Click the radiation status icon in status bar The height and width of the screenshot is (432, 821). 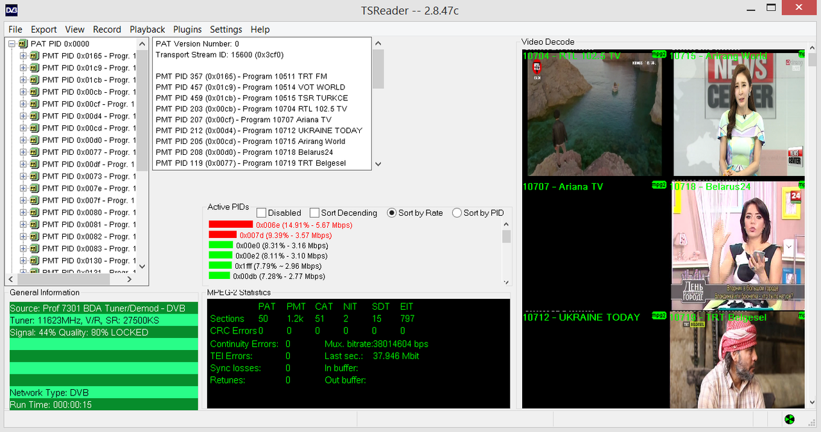[x=790, y=419]
